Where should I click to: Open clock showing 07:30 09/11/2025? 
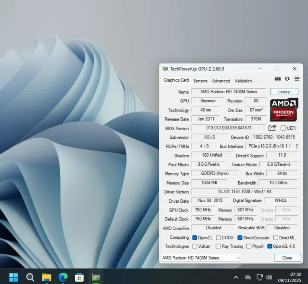click(x=290, y=277)
